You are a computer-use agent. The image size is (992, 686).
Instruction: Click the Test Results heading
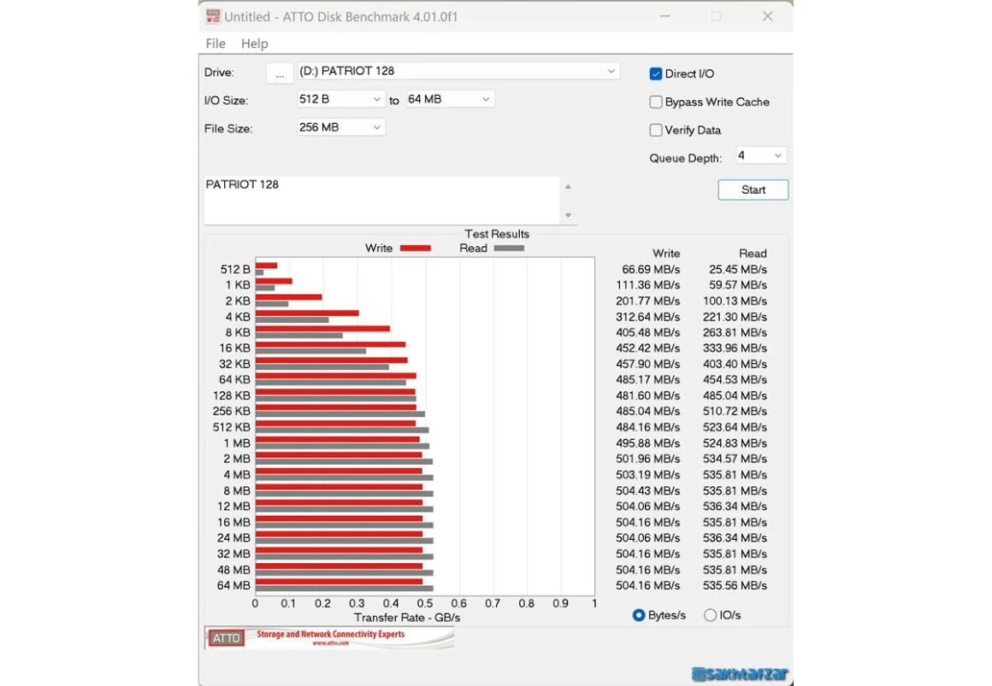pos(497,234)
